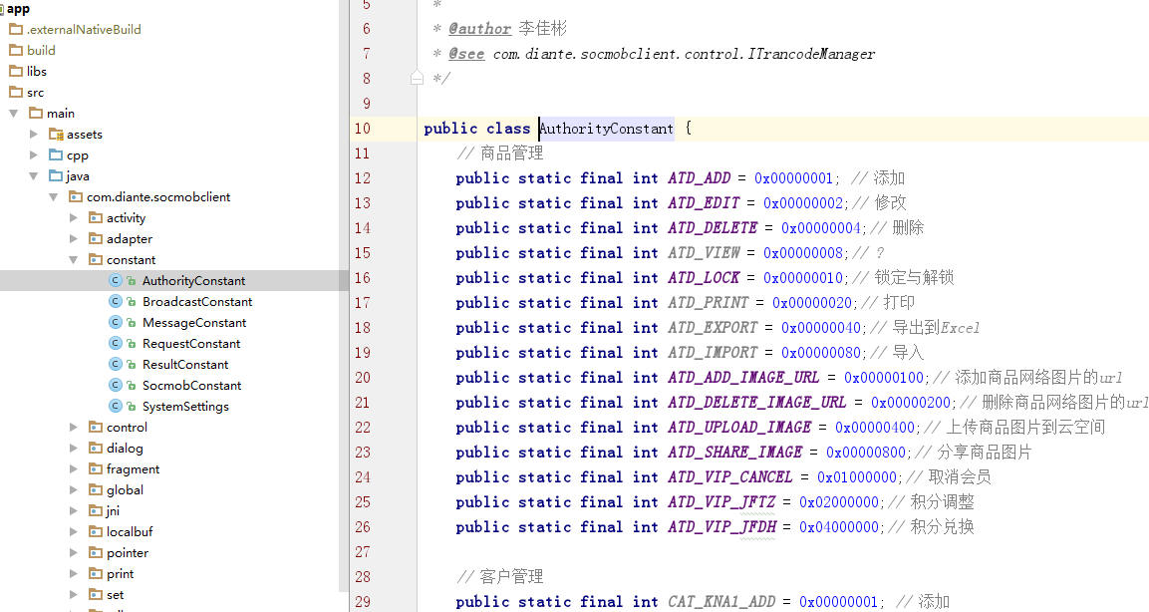Select the libs folder
The height and width of the screenshot is (612, 1149).
pyautogui.click(x=36, y=72)
